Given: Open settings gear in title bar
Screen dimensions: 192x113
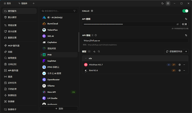Looking at the screenshot, I should pos(168,3).
